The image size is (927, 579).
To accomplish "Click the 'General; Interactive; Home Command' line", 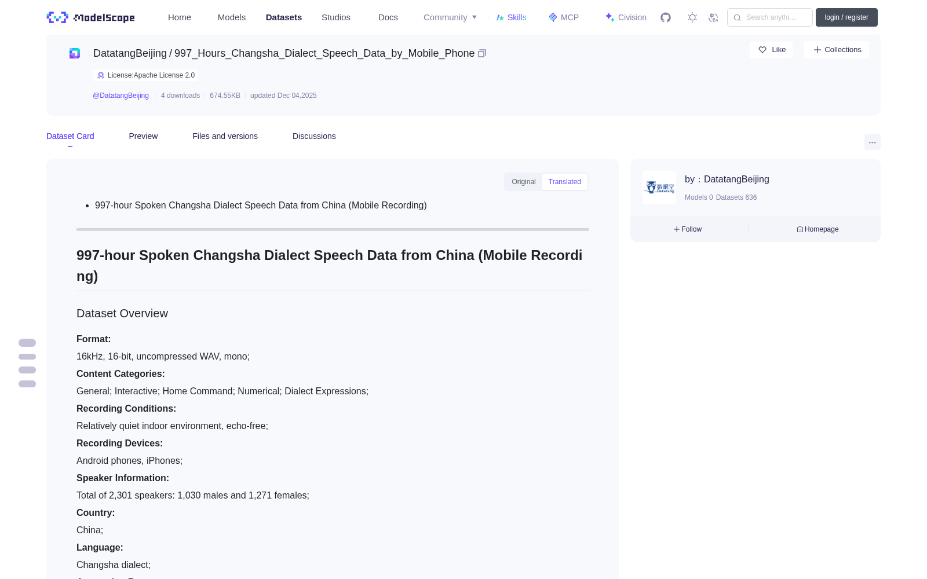I will pyautogui.click(x=222, y=391).
